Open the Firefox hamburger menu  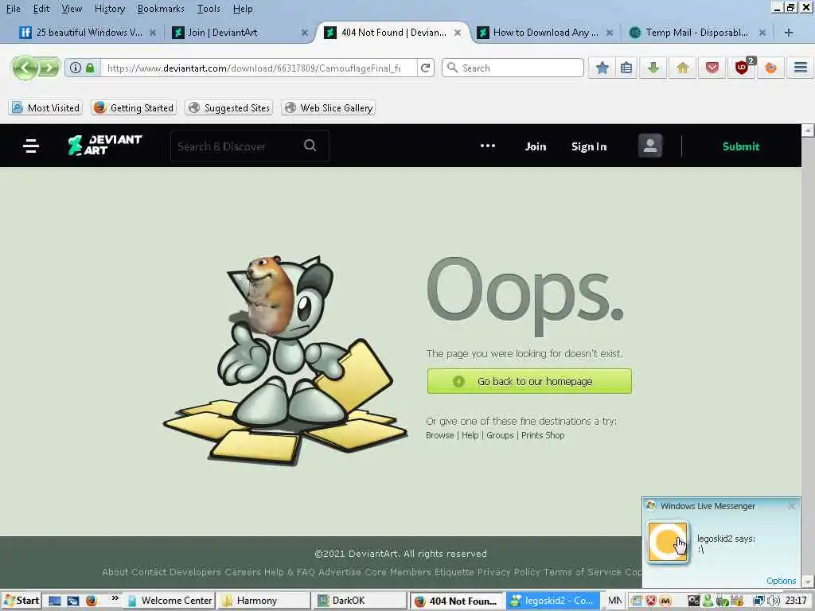click(x=801, y=68)
